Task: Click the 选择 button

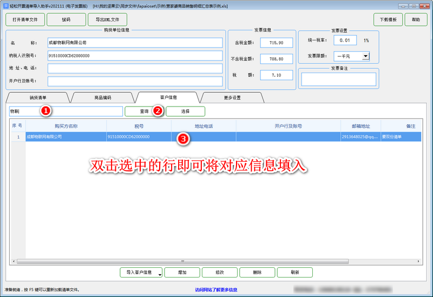Action: (185, 111)
